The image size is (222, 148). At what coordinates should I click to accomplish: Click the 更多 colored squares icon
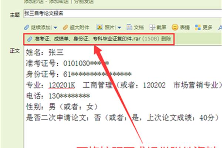pyautogui.click(x=198, y=27)
